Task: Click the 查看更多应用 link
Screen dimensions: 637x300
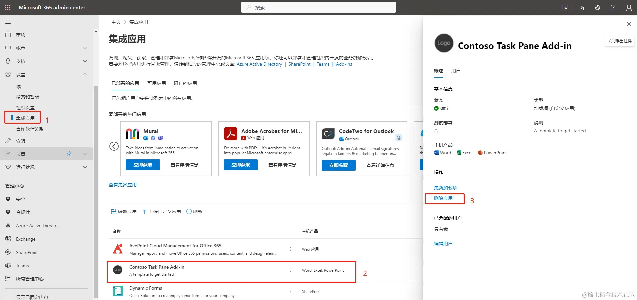Action: tap(123, 185)
